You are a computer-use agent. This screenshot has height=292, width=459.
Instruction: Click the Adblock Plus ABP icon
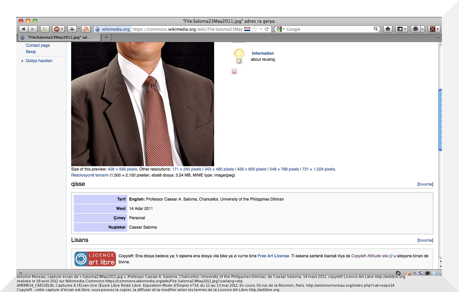coord(57,29)
